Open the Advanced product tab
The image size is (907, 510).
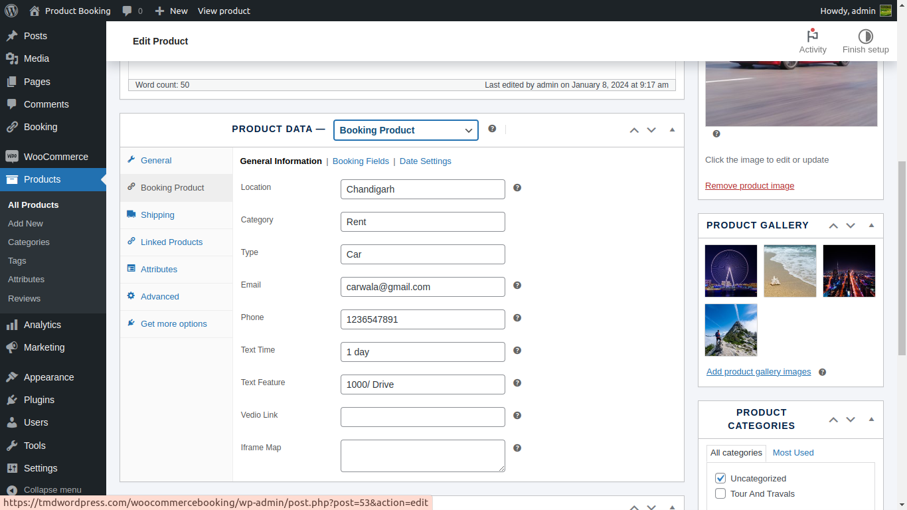tap(176, 296)
